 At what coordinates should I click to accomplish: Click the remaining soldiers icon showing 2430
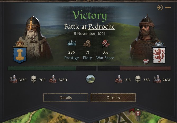[x=53, y=79]
